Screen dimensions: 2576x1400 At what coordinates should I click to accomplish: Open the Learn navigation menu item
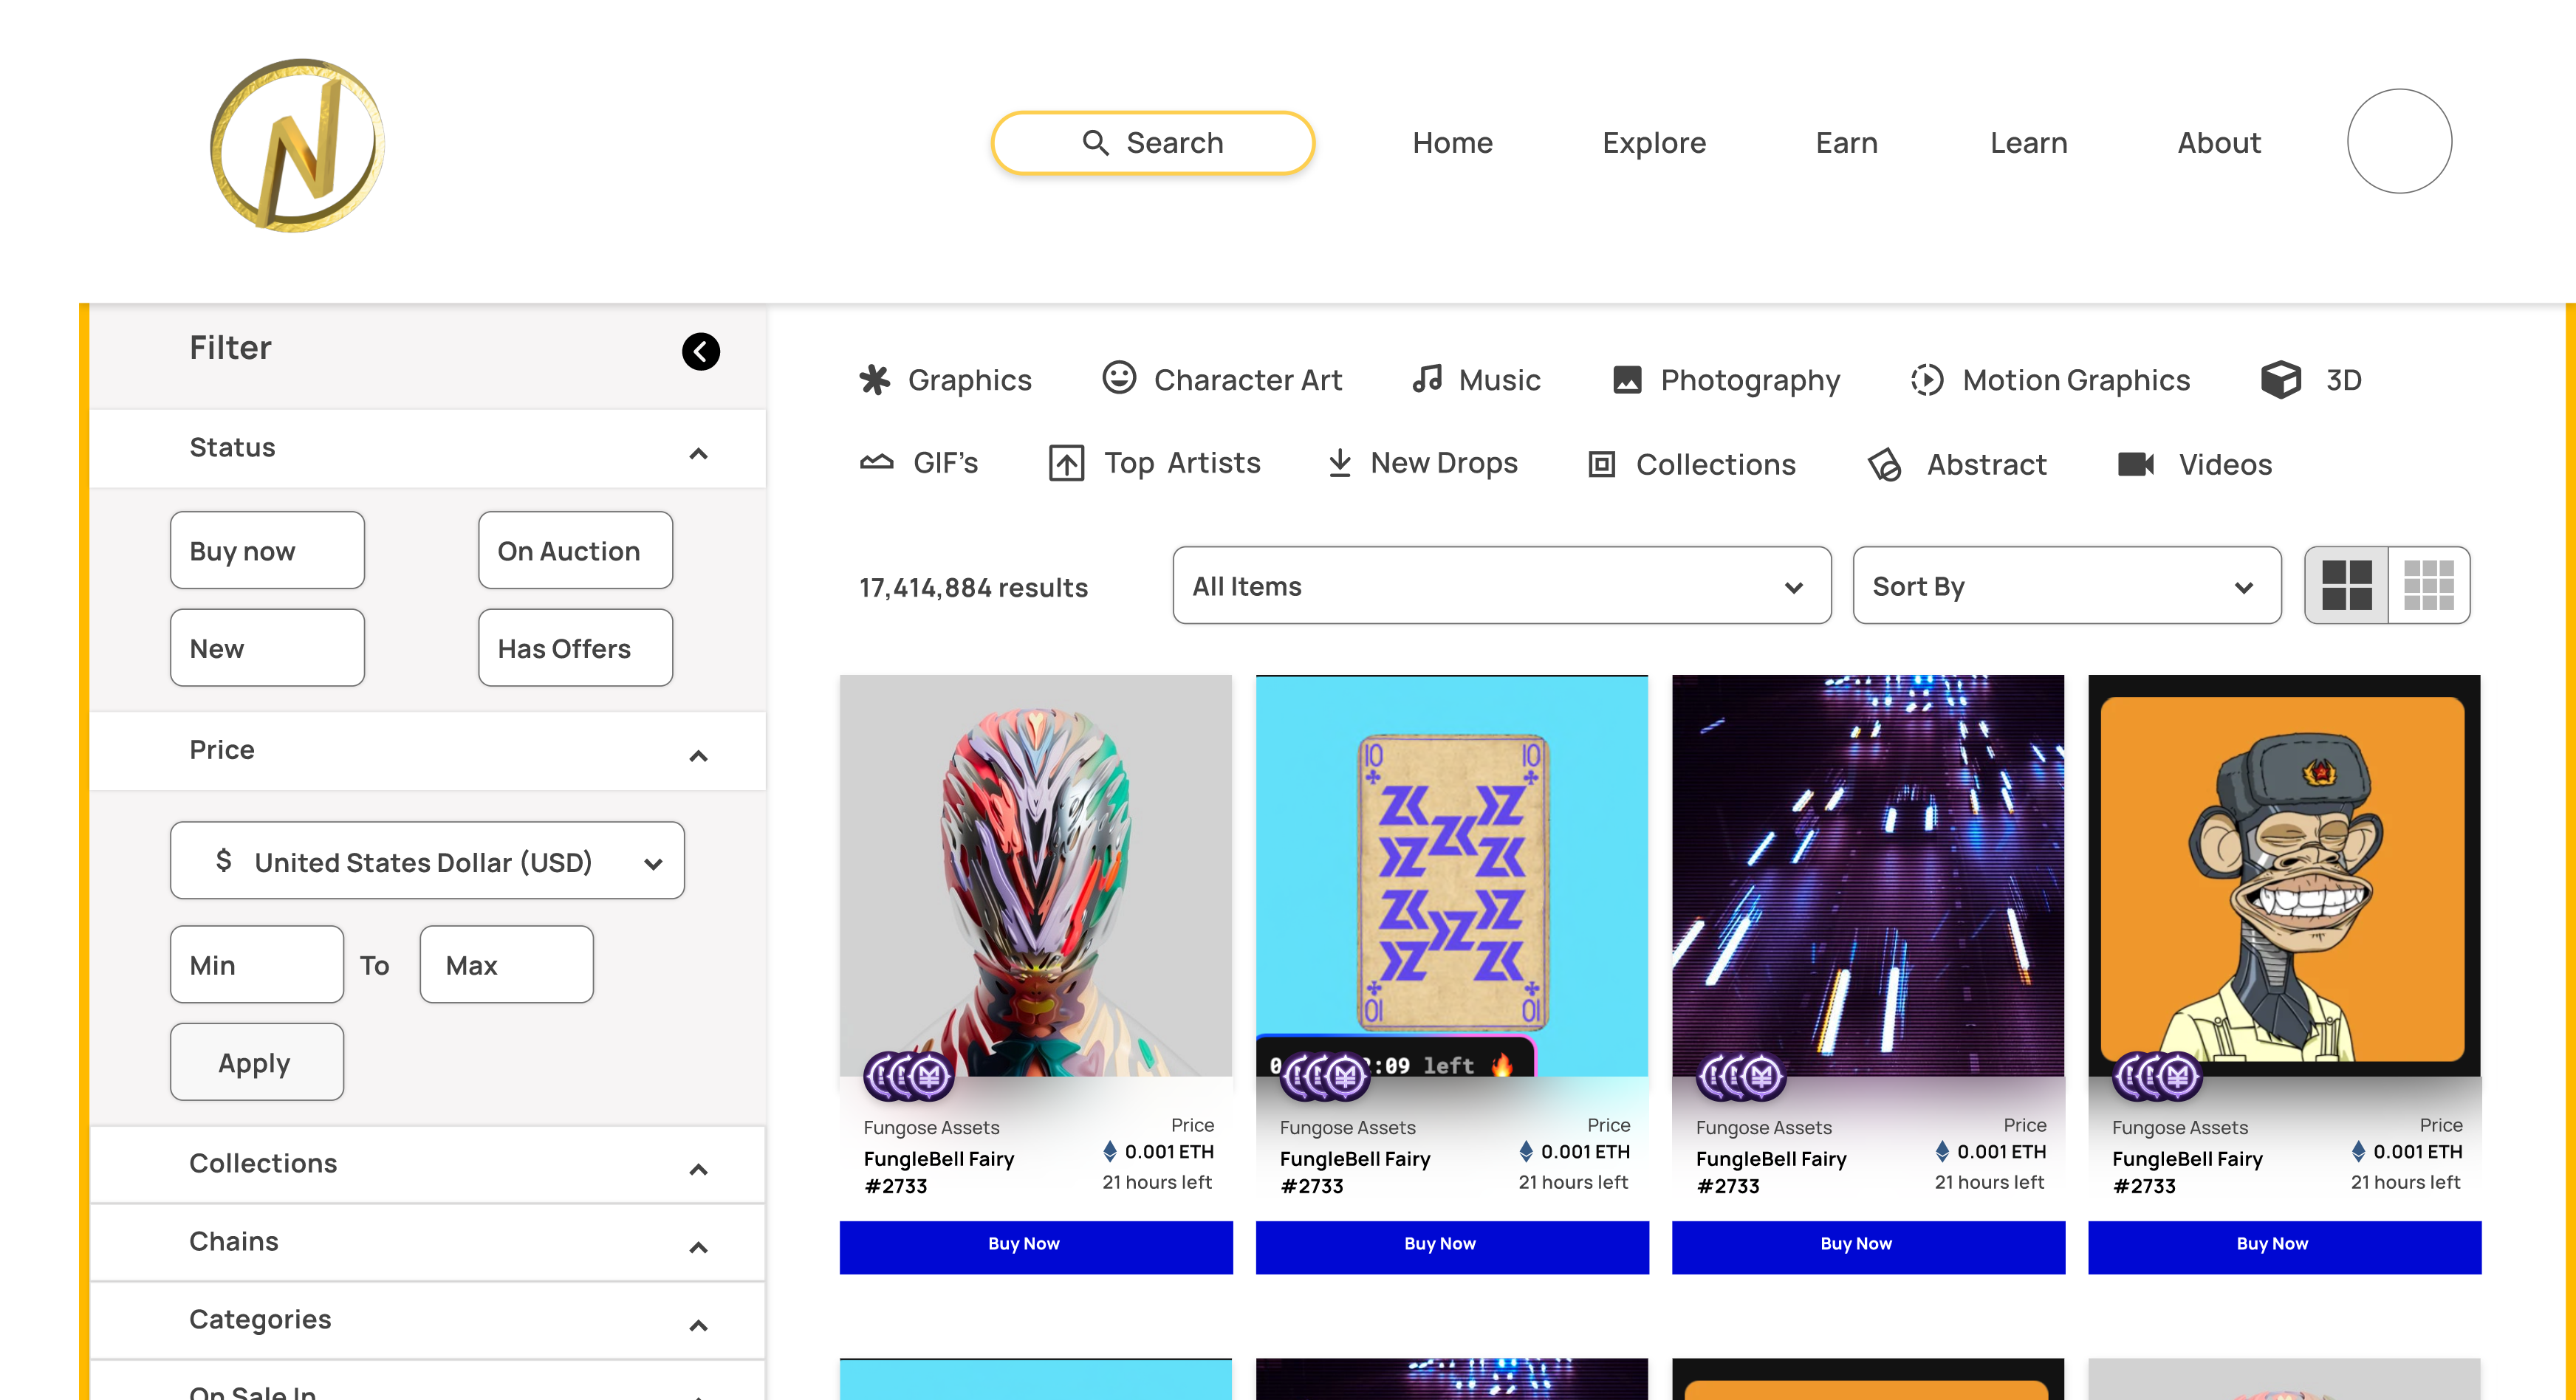(x=2027, y=142)
